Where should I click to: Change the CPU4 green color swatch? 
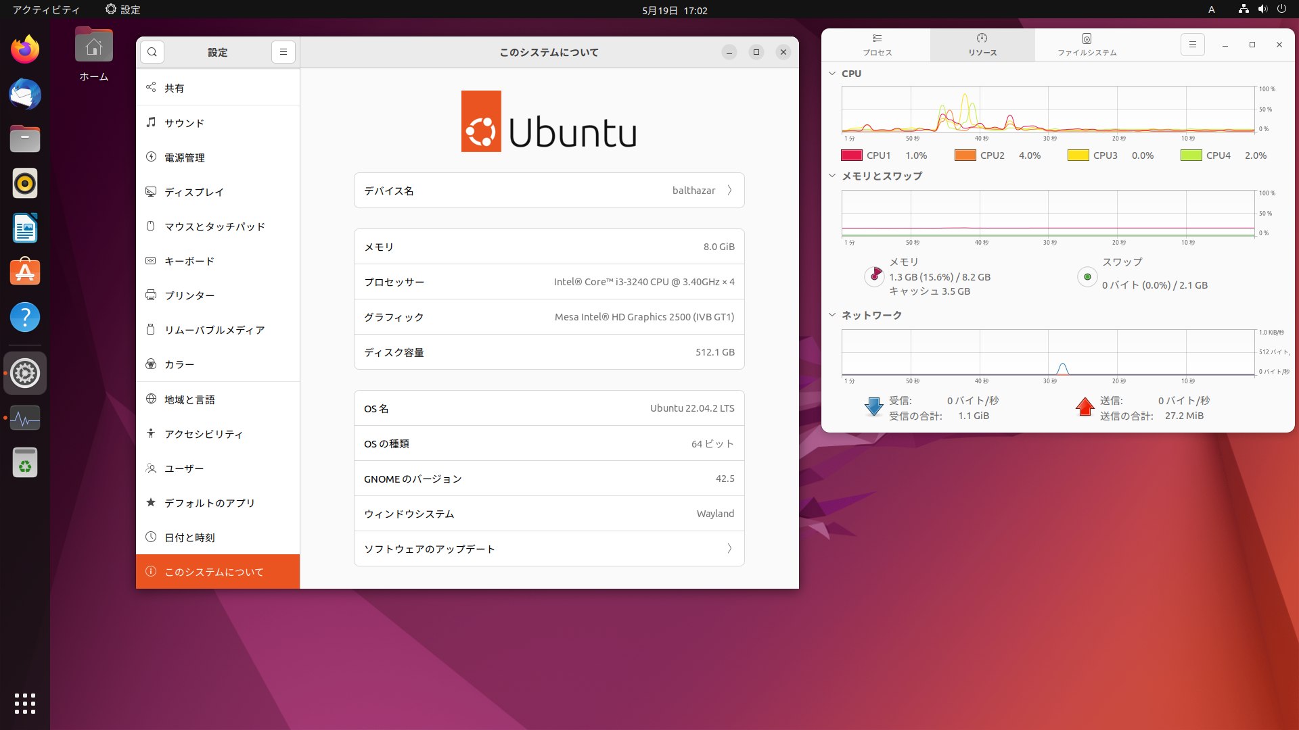click(x=1191, y=155)
